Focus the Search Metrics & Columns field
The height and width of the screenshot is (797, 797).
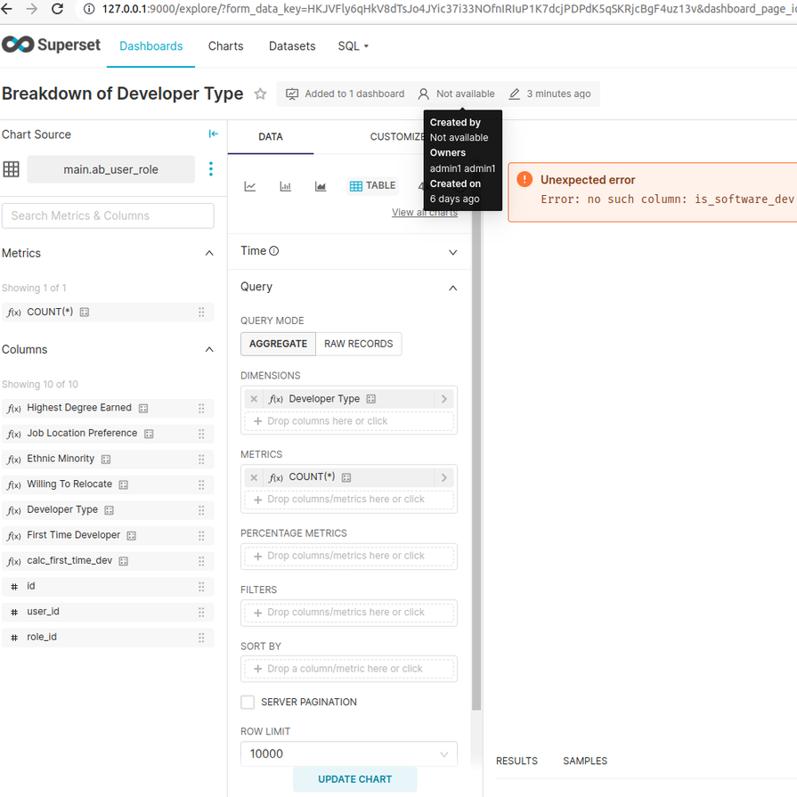(108, 216)
